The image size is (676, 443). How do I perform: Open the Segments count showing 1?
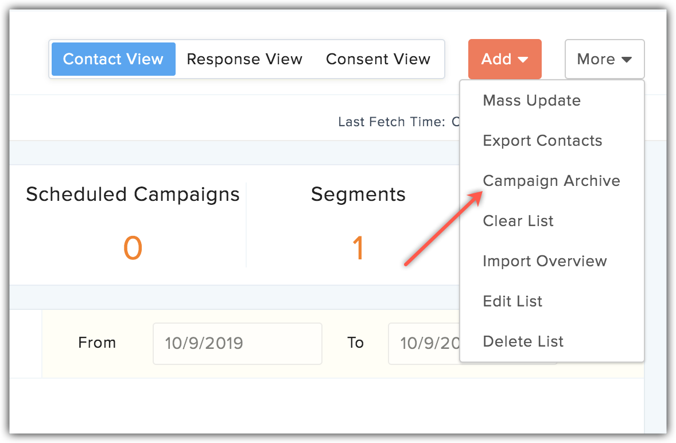(x=358, y=247)
